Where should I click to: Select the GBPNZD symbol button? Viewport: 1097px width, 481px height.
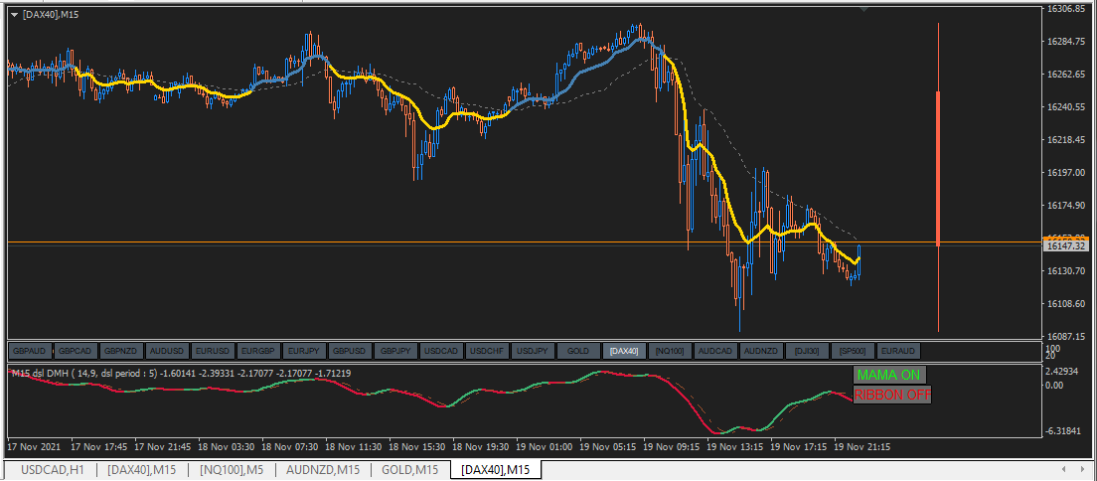(122, 351)
